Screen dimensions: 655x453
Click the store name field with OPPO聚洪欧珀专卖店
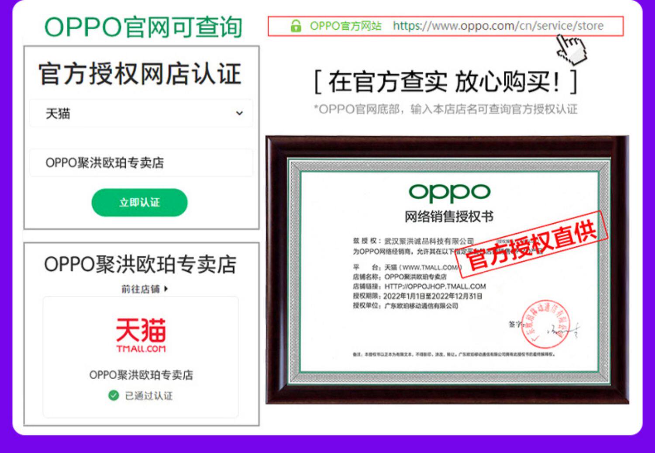point(141,163)
